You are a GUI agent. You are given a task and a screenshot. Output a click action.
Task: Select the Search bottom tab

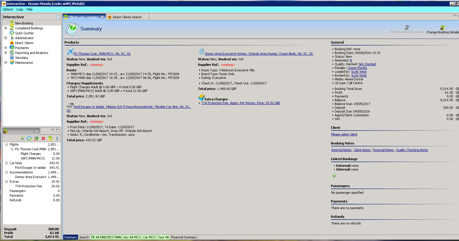point(84,237)
